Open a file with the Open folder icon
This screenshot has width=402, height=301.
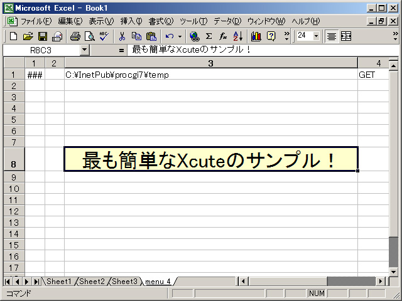28,36
